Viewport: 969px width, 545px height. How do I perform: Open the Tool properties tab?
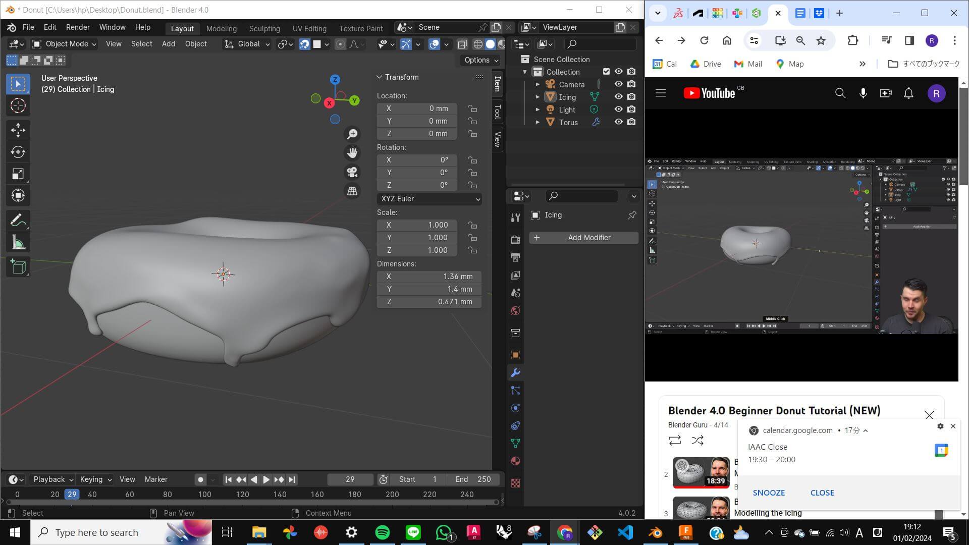515,217
